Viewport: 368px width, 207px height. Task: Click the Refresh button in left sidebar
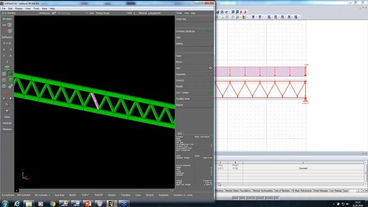[x=7, y=37]
